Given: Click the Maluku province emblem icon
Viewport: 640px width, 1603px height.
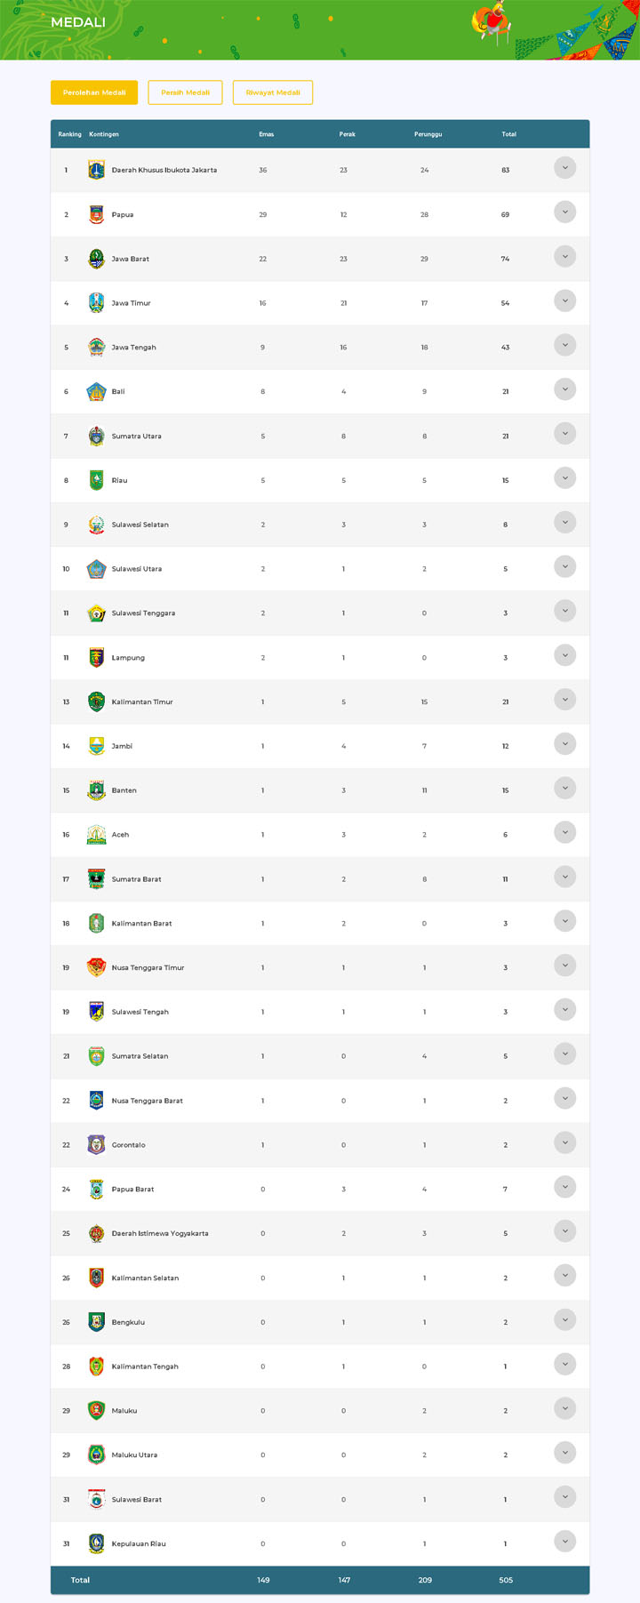Looking at the screenshot, I should (x=96, y=1411).
